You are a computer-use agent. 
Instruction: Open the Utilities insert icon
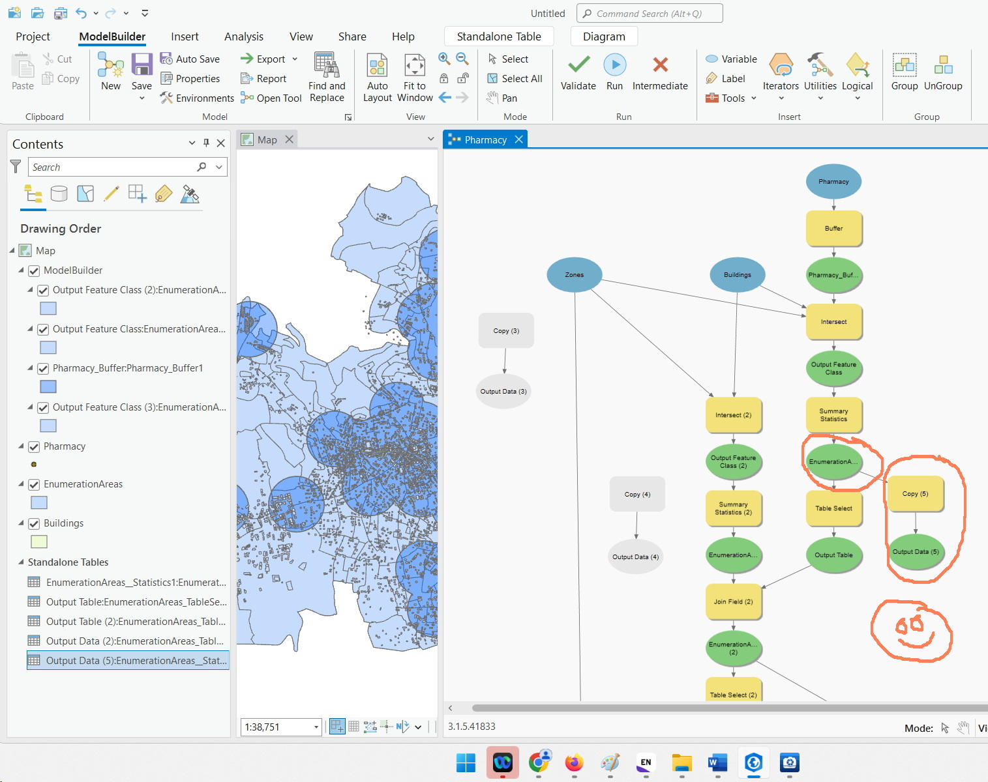[x=820, y=66]
